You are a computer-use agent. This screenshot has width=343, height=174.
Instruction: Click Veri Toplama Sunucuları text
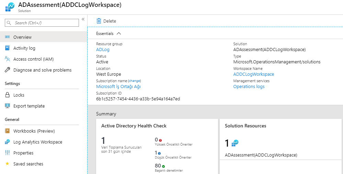[122, 147]
